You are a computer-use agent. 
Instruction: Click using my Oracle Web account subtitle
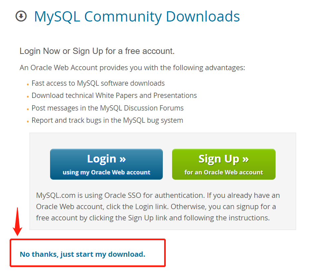point(106,172)
